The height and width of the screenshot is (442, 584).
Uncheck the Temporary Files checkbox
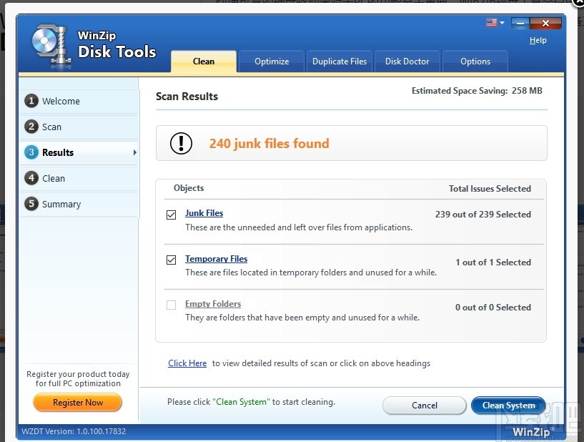pyautogui.click(x=171, y=260)
